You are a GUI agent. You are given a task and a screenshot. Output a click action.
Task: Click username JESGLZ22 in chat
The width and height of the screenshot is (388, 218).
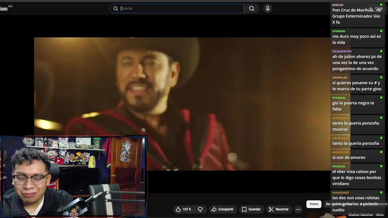click(338, 5)
